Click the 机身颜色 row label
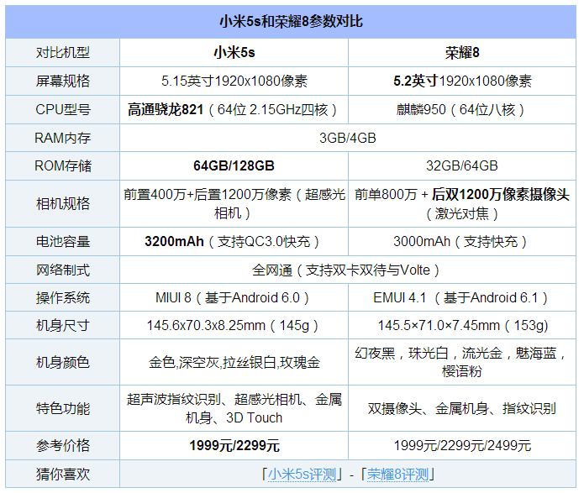This screenshot has width=584, height=493. (x=63, y=362)
